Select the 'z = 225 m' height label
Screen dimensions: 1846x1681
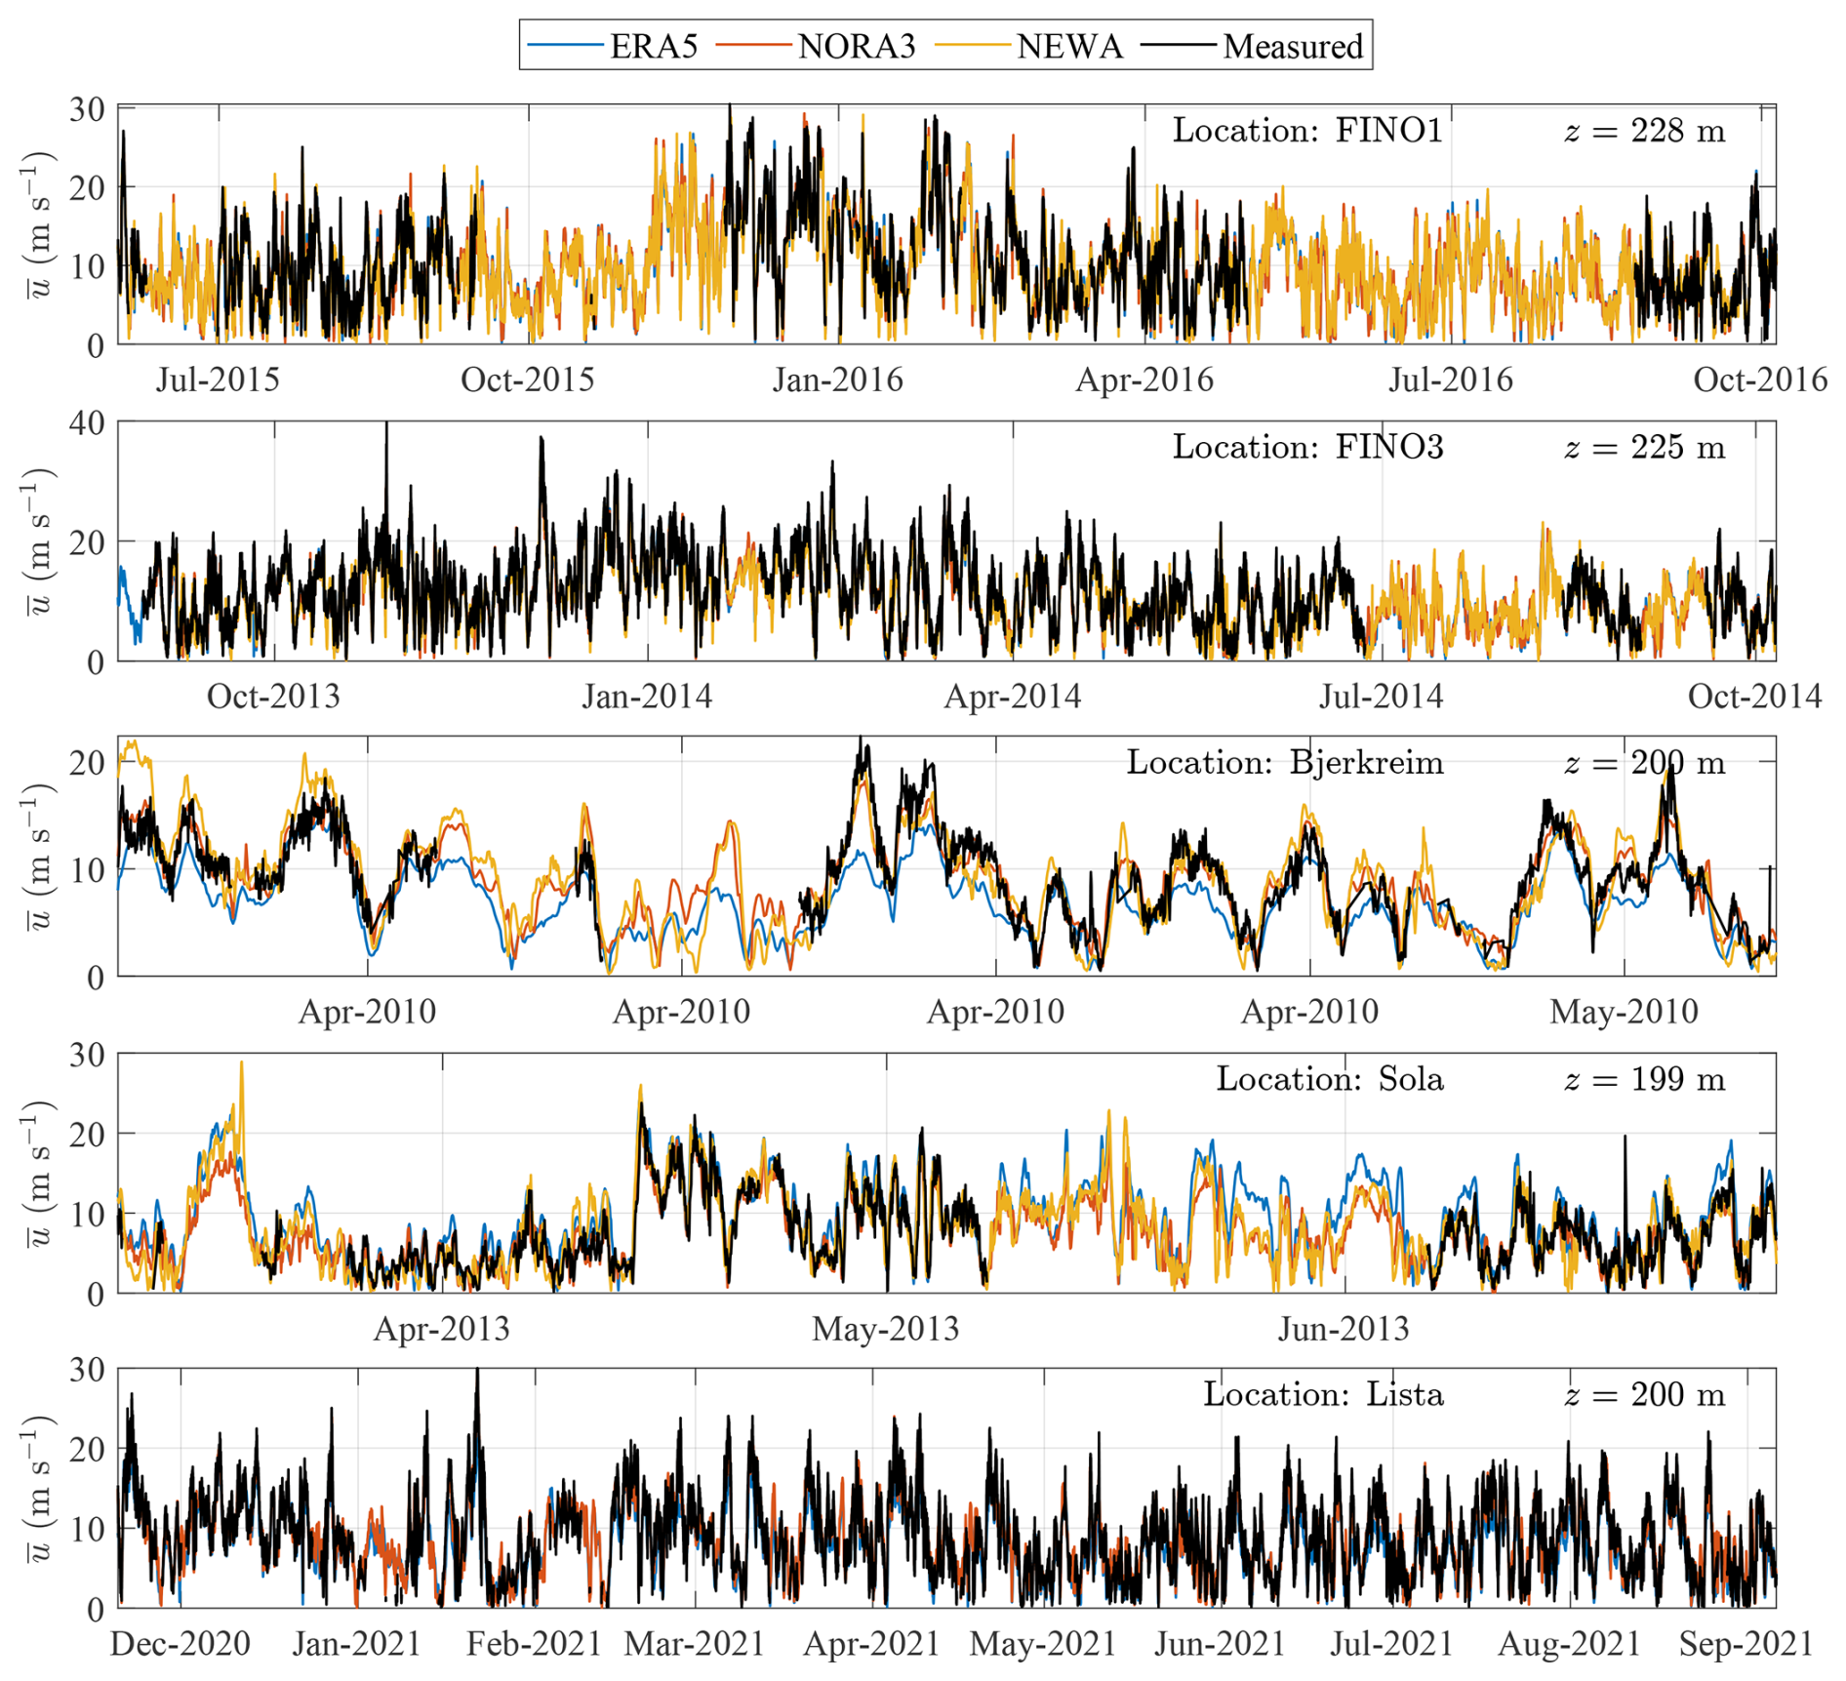tap(1644, 448)
